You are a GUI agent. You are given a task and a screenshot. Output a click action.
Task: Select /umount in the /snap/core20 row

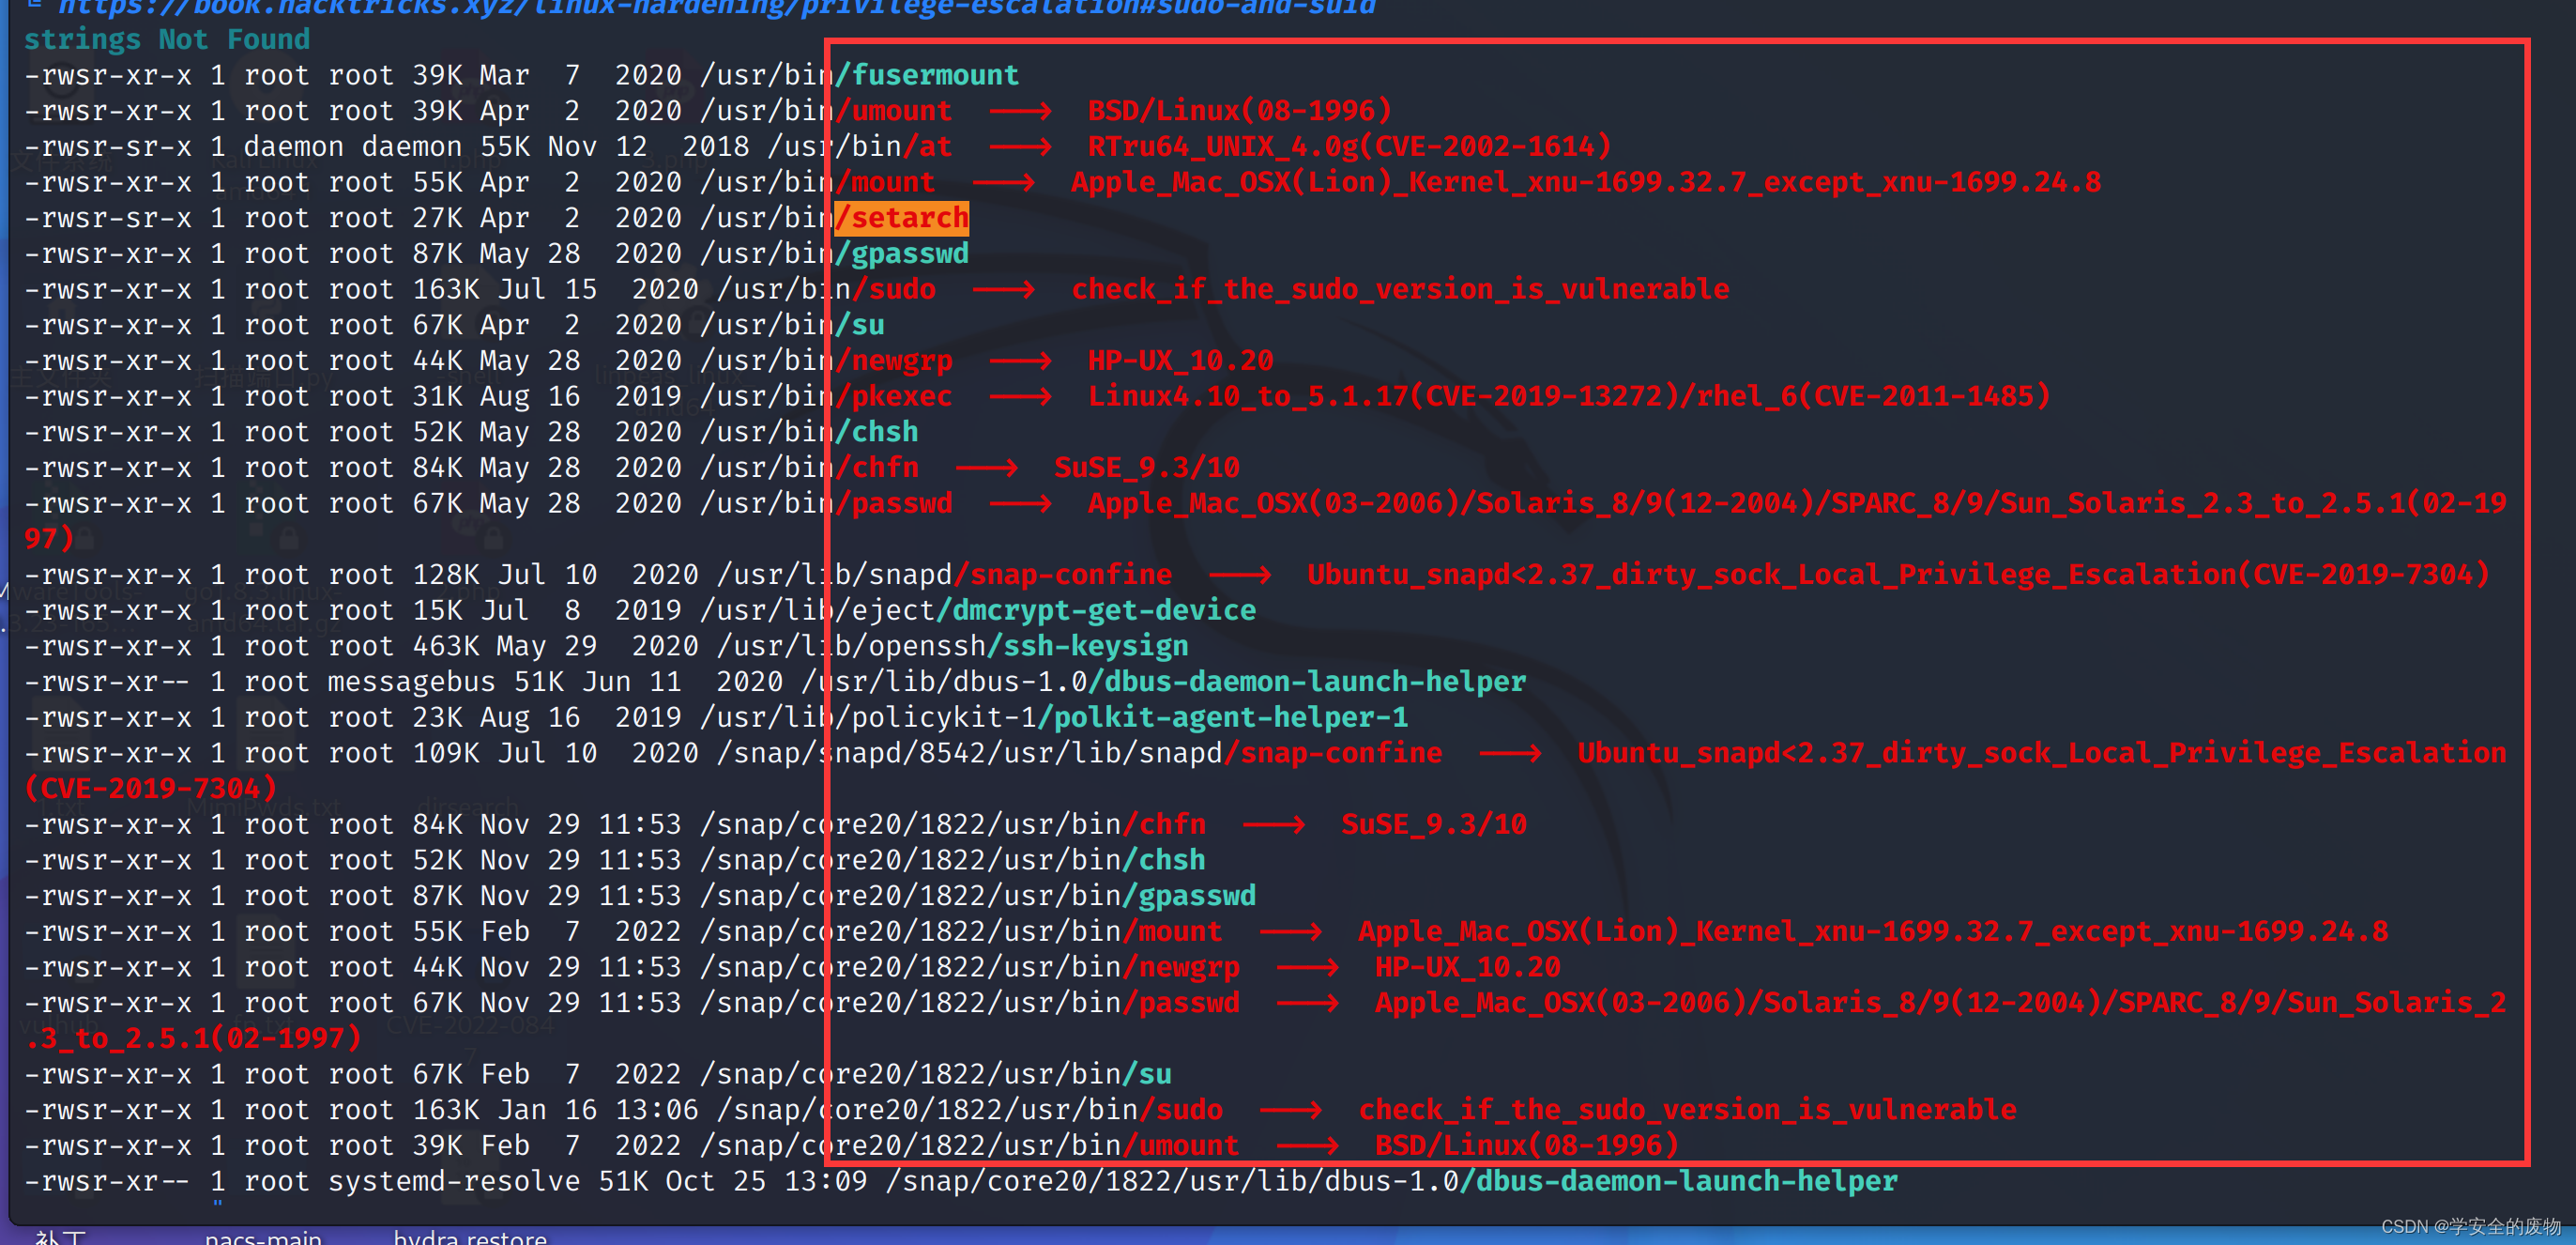1181,1147
